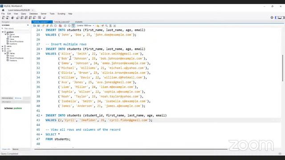Switch to the Tutorial_Lesson2 tab
Screen dimensions: 285x160
[x=62, y=22]
